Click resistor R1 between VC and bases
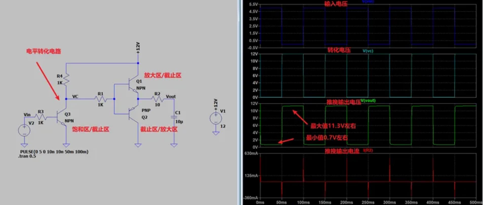Screen dimensions: 483x205 [100, 99]
